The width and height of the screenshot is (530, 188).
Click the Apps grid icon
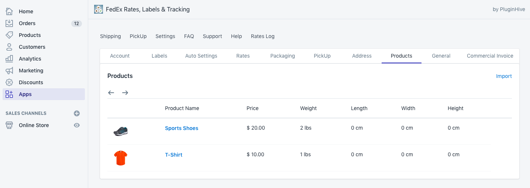click(x=9, y=94)
